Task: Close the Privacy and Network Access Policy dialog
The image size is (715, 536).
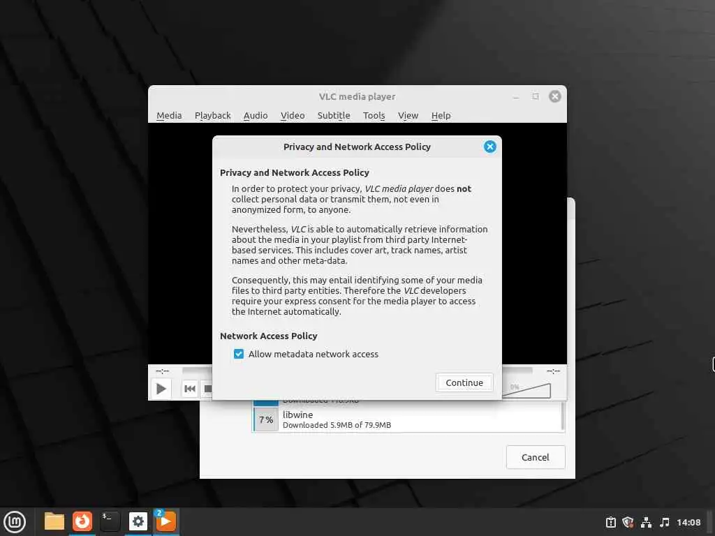Action: pyautogui.click(x=489, y=147)
